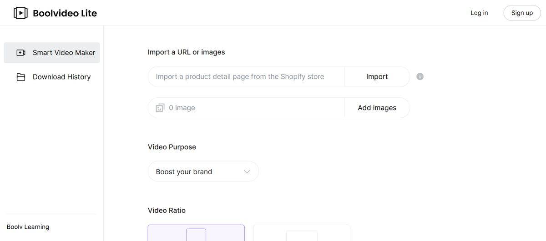Select the first highlighted video ratio option

pyautogui.click(x=196, y=233)
